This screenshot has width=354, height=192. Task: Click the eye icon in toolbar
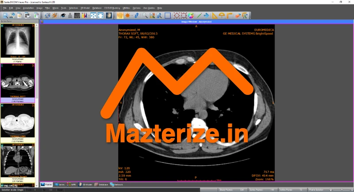63,16
